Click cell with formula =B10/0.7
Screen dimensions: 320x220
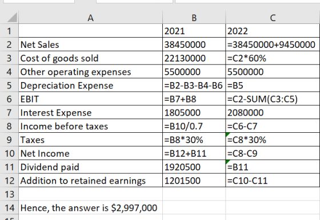194,127
